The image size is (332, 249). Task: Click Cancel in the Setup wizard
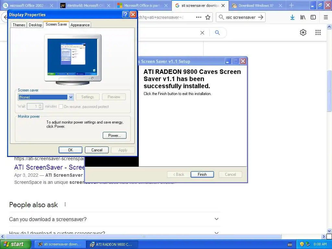point(231,174)
